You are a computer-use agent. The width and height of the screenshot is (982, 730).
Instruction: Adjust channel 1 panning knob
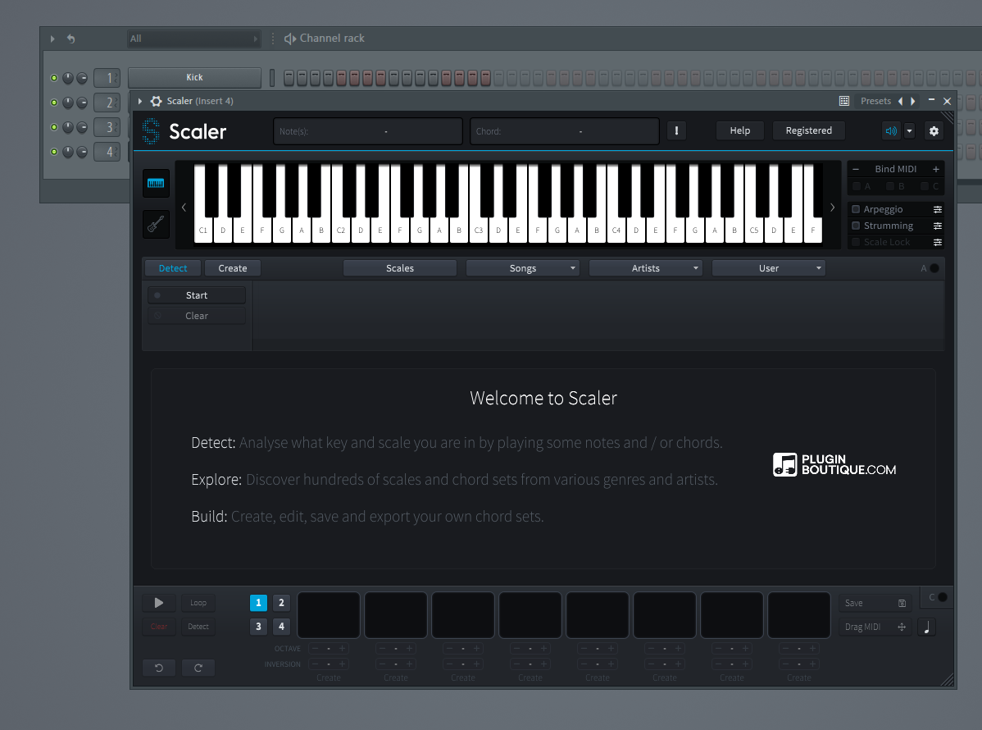click(x=68, y=78)
